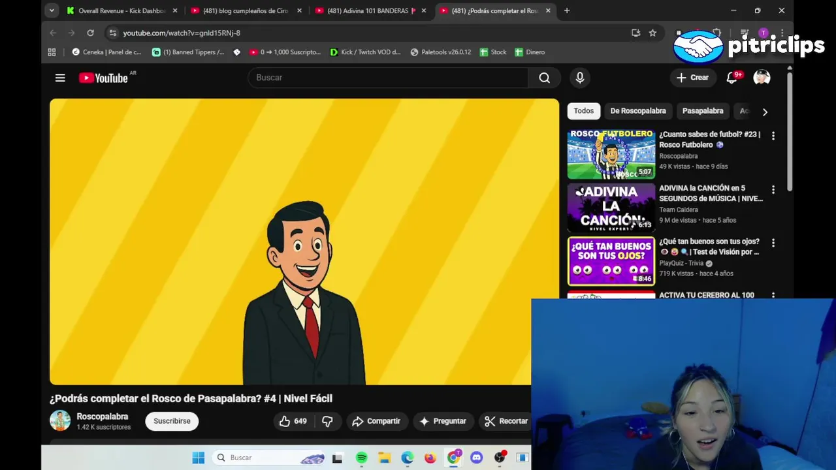Image resolution: width=836 pixels, height=470 pixels.
Task: Open Dinero bookmark
Action: click(x=529, y=52)
